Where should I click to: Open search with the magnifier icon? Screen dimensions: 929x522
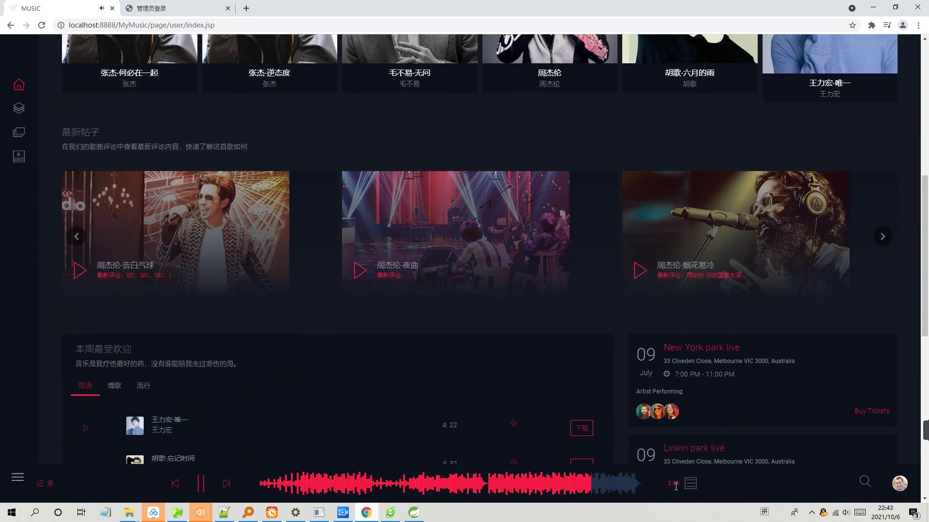point(865,481)
